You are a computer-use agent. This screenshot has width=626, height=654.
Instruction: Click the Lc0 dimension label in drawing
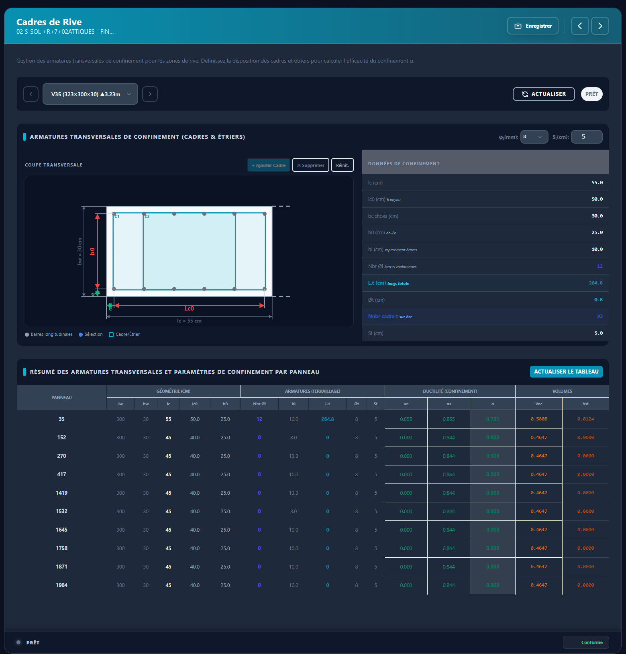(x=189, y=308)
